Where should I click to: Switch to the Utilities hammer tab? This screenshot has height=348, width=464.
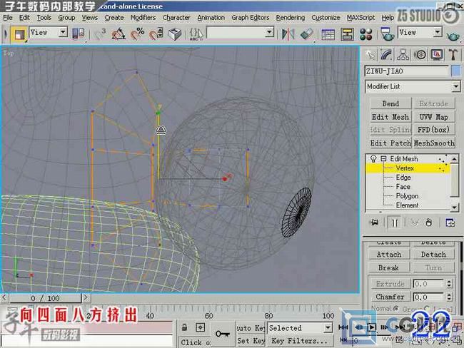click(453, 55)
